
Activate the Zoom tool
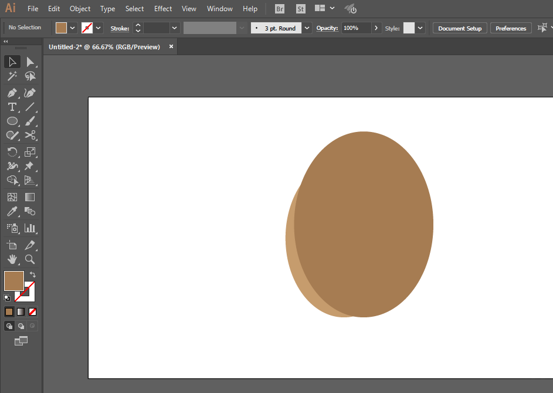click(x=30, y=259)
